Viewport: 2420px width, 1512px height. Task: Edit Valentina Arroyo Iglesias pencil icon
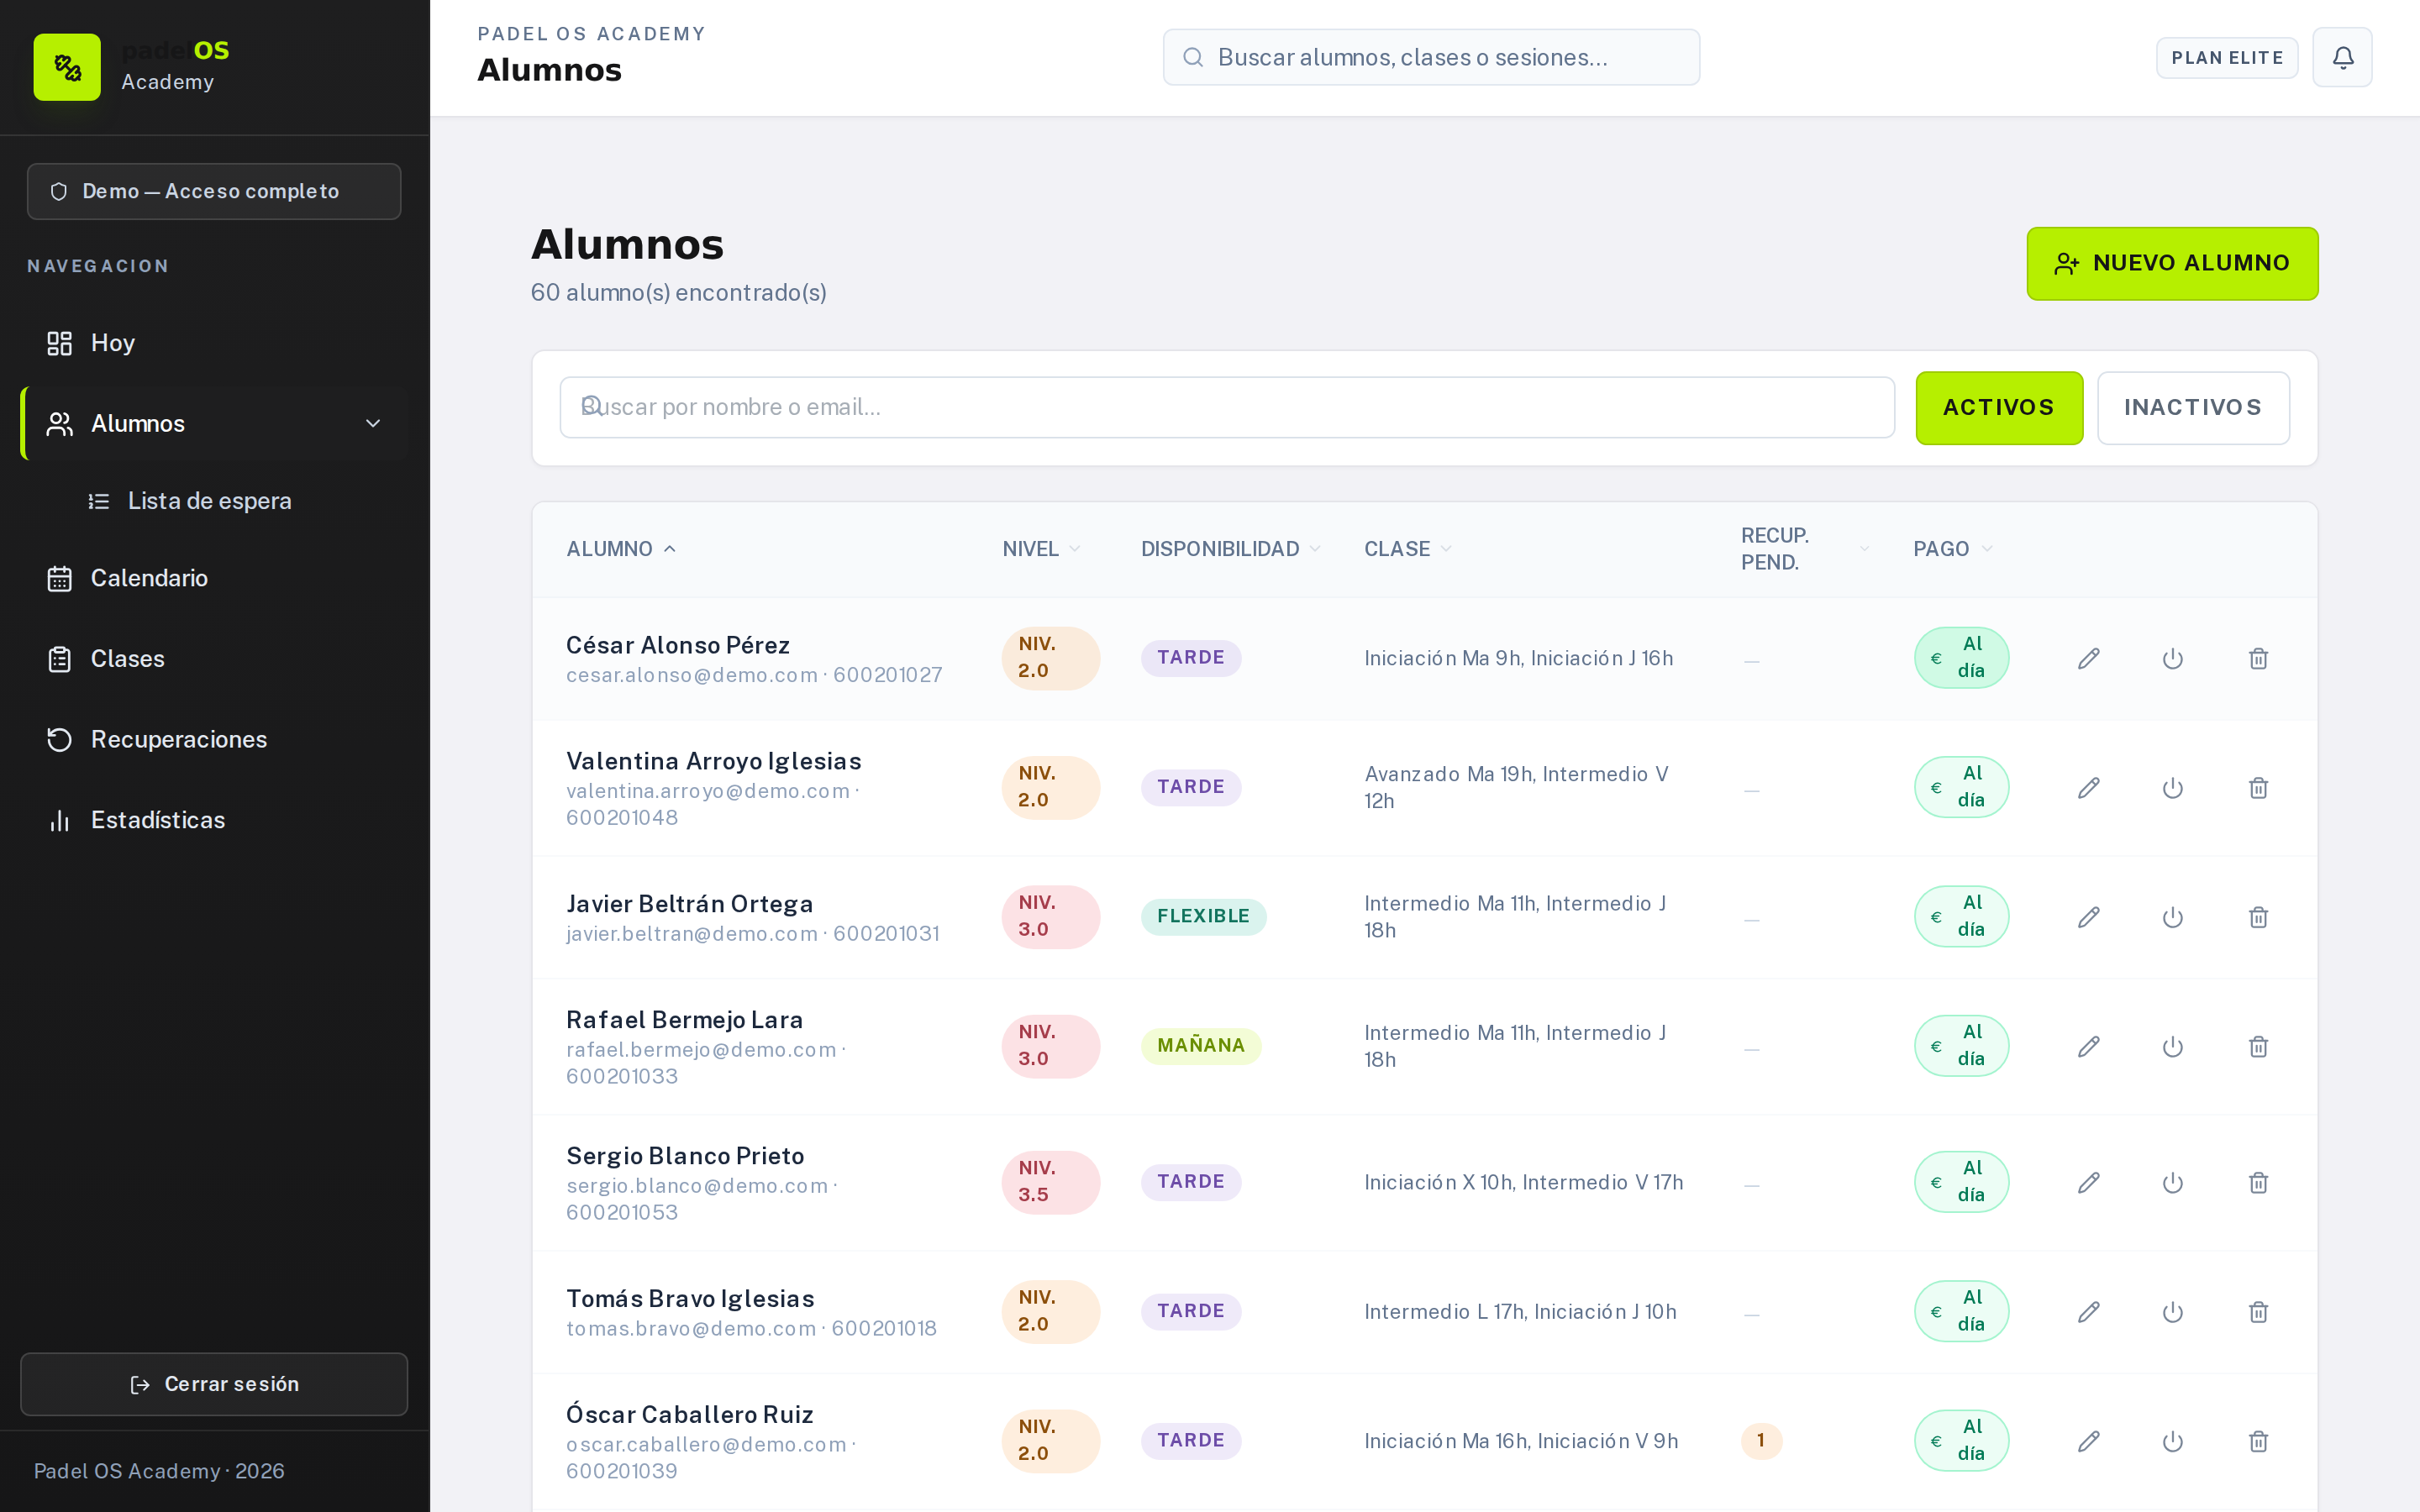pos(2088,788)
